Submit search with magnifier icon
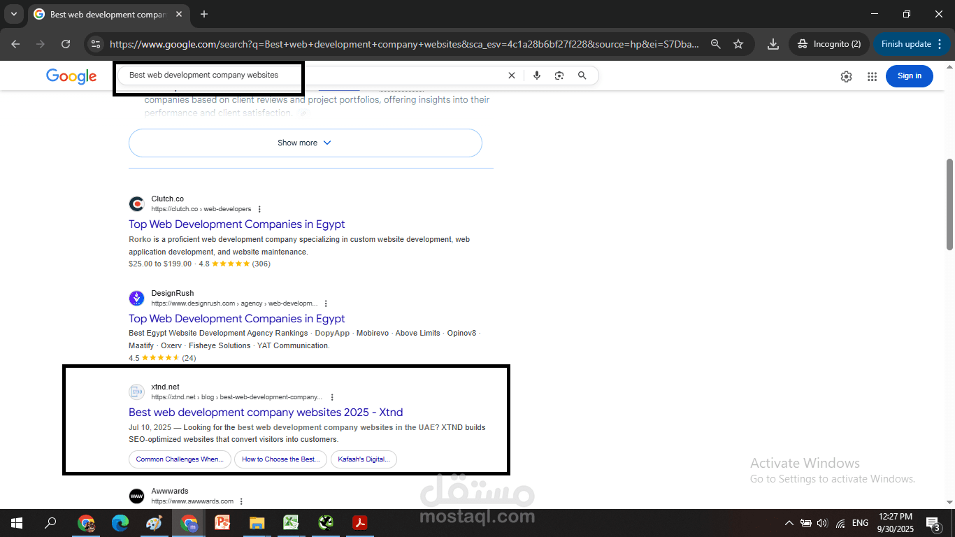 (x=582, y=76)
